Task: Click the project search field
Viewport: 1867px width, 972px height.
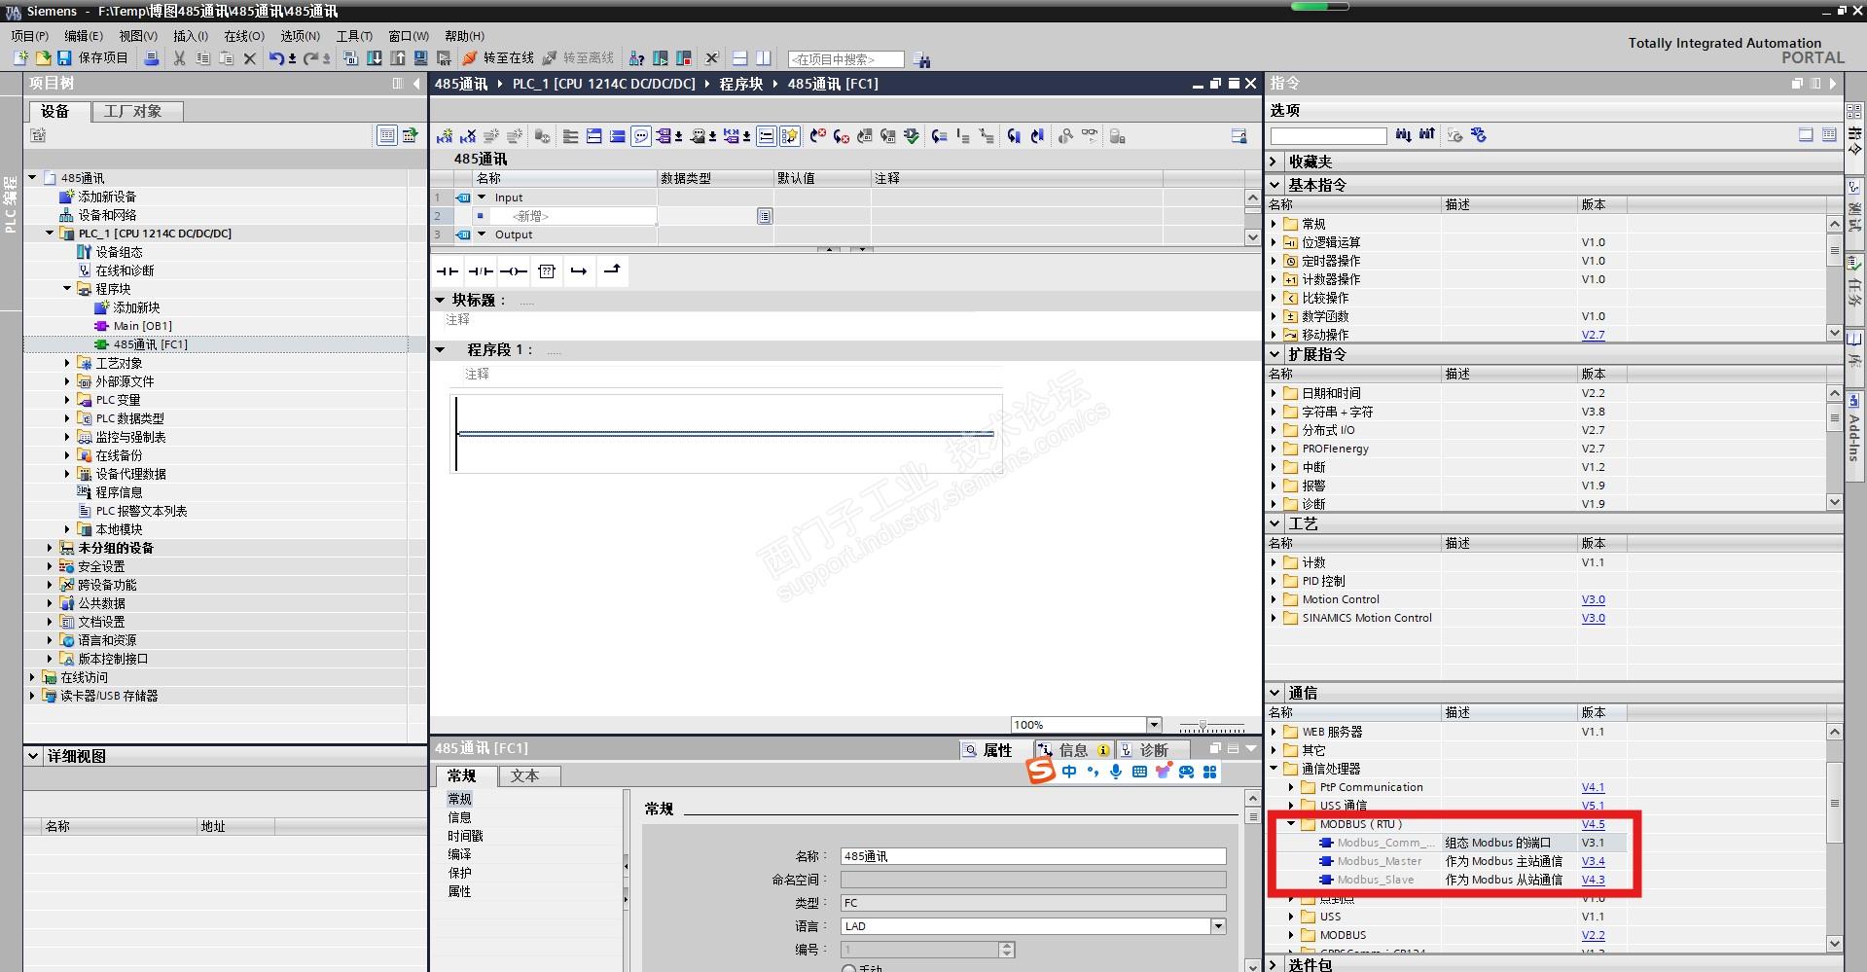Action: click(845, 59)
